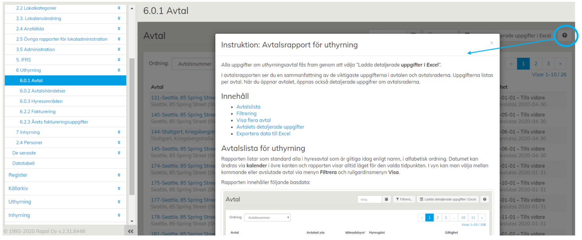The height and width of the screenshot is (240, 582).
Task: Click next page arrow in pagination
Action: point(560,64)
